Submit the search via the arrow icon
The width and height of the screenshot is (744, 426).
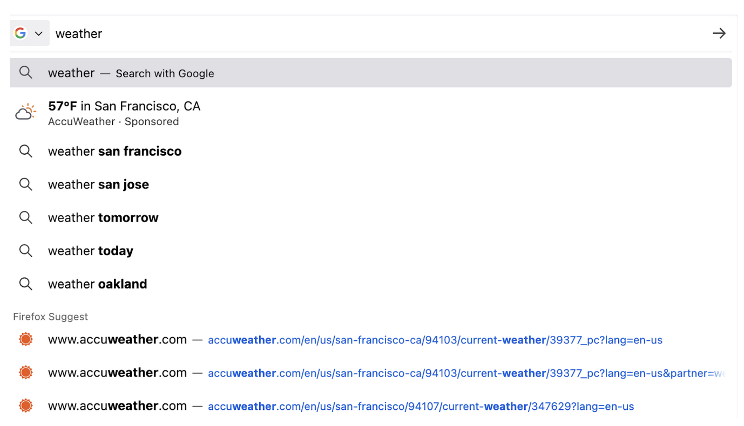[x=719, y=33]
